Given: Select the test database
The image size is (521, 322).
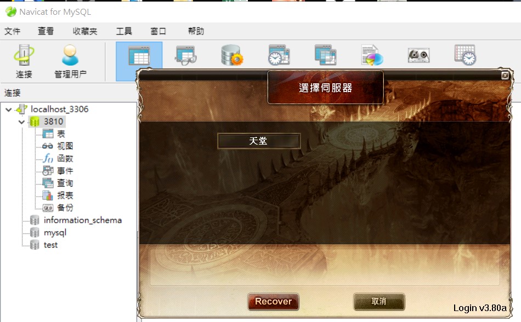Looking at the screenshot, I should point(50,245).
